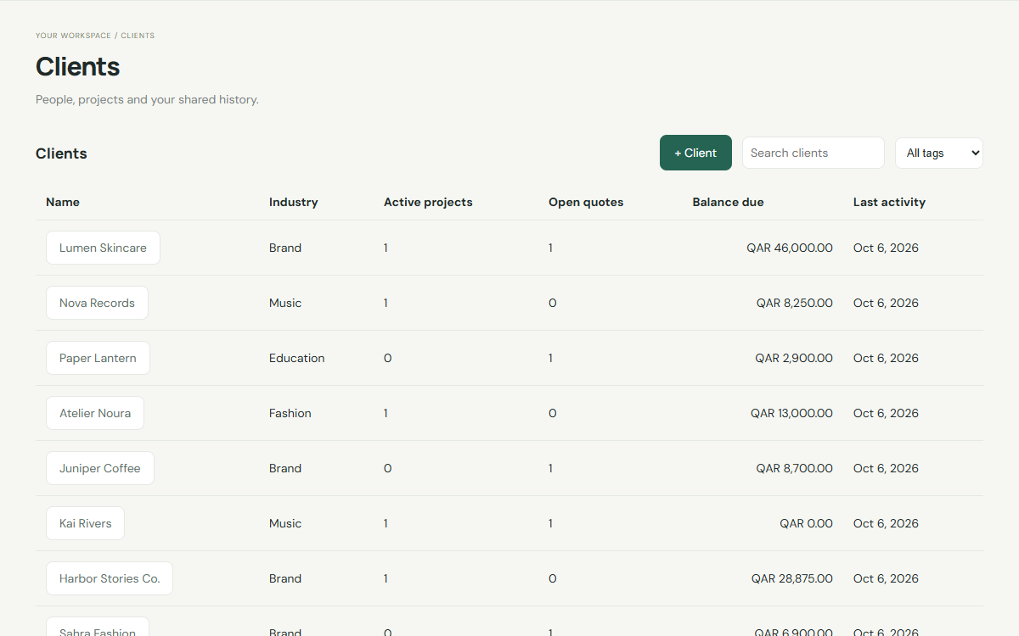Screen dimensions: 1019x636
Task: Click the QAR 46,000.00 balance
Action: pyautogui.click(x=790, y=248)
